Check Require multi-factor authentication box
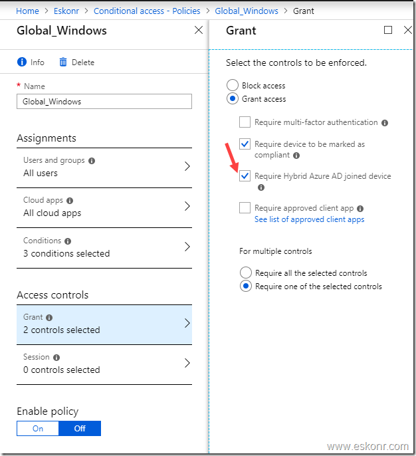Image resolution: width=416 pixels, height=456 pixels. coord(245,122)
